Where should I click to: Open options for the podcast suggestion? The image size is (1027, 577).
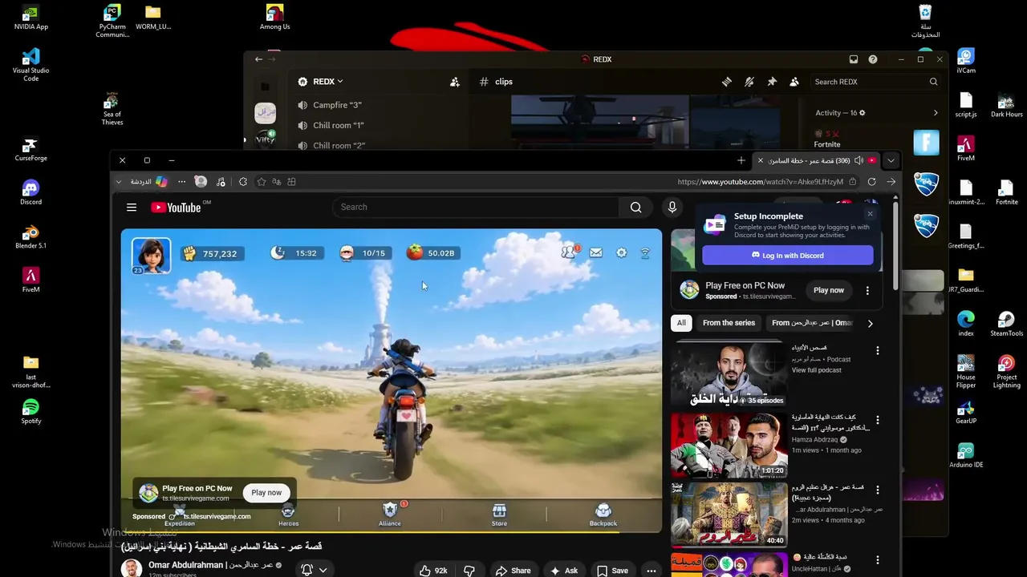[877, 351]
